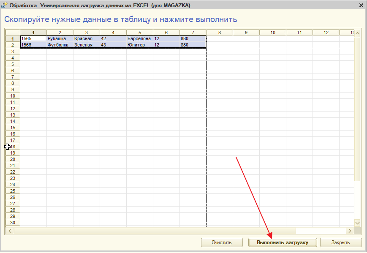The image size is (367, 253).
Task: Select column header 3
Action: (x=87, y=33)
